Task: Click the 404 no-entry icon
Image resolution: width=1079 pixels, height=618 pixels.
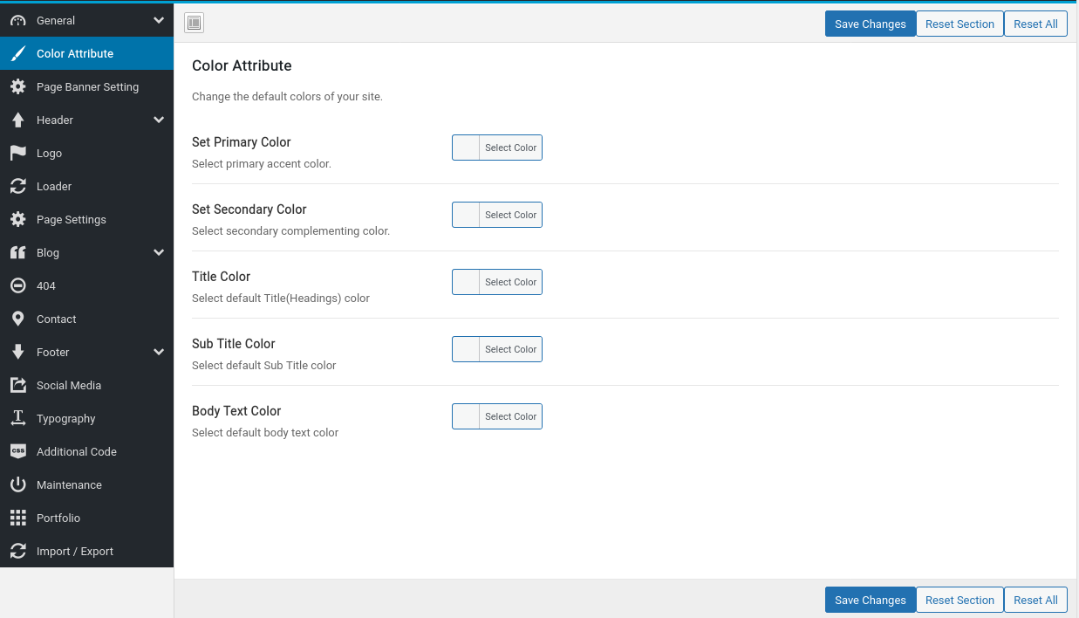Action: click(x=17, y=285)
